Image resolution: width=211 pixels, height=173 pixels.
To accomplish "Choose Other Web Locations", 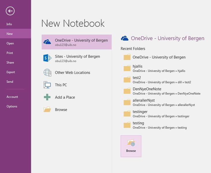I will (76, 72).
